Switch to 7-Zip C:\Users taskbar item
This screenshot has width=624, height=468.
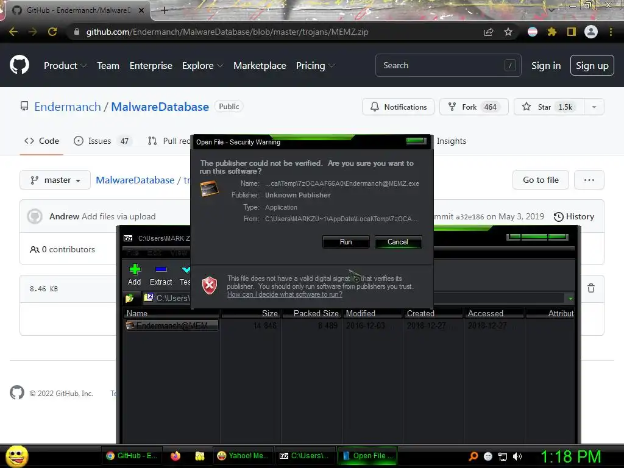point(305,456)
